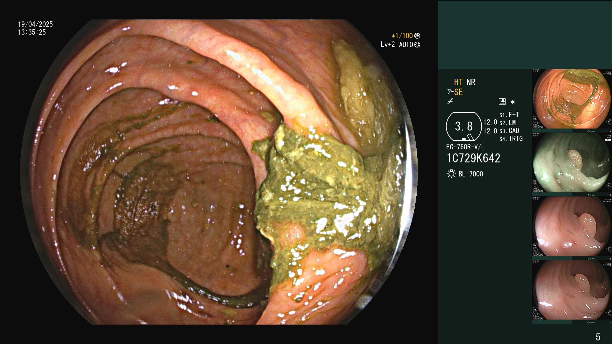The image size is (612, 344).
Task: Select the S3: CAD switch assignment
Action: coord(509,131)
